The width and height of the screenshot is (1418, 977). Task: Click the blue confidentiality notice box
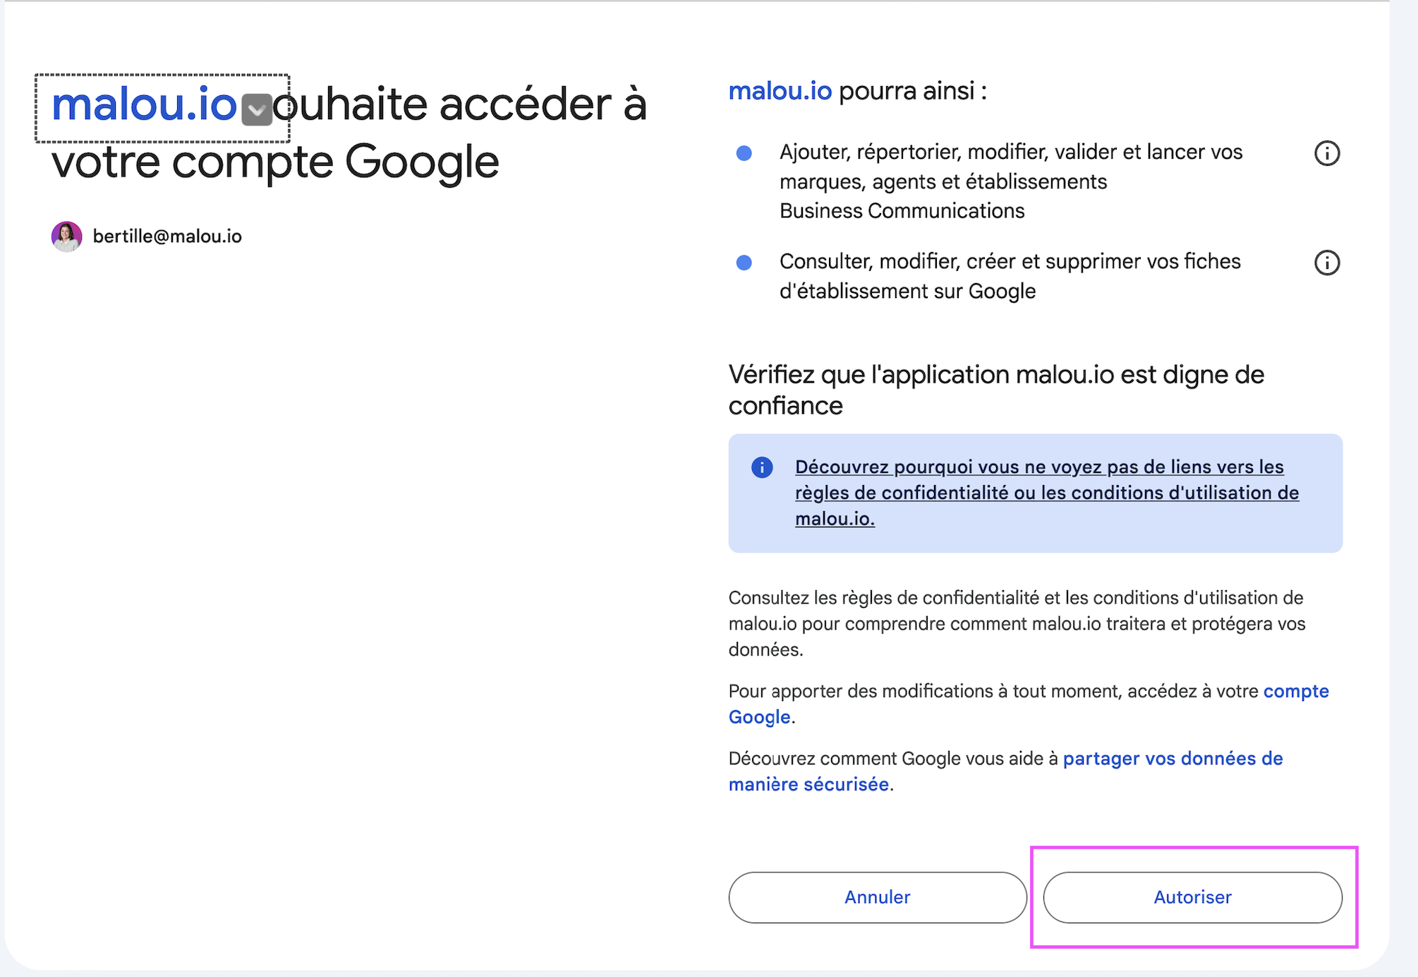tap(1035, 493)
